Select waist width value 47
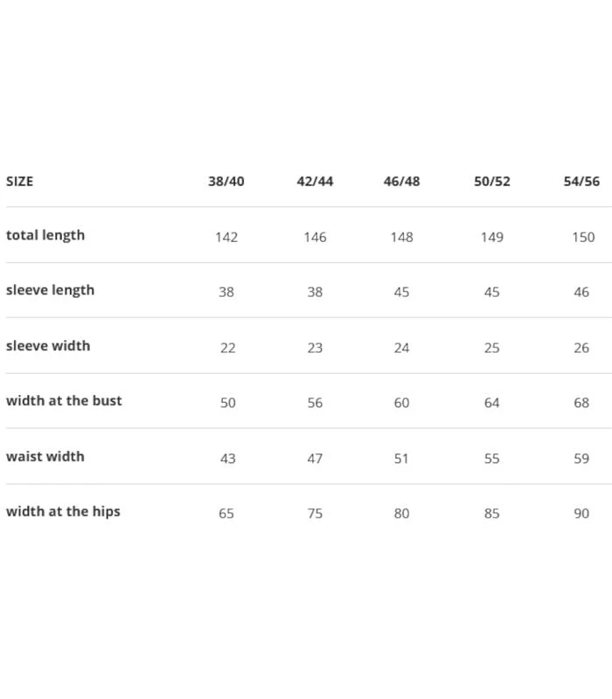The image size is (612, 699). 315,459
